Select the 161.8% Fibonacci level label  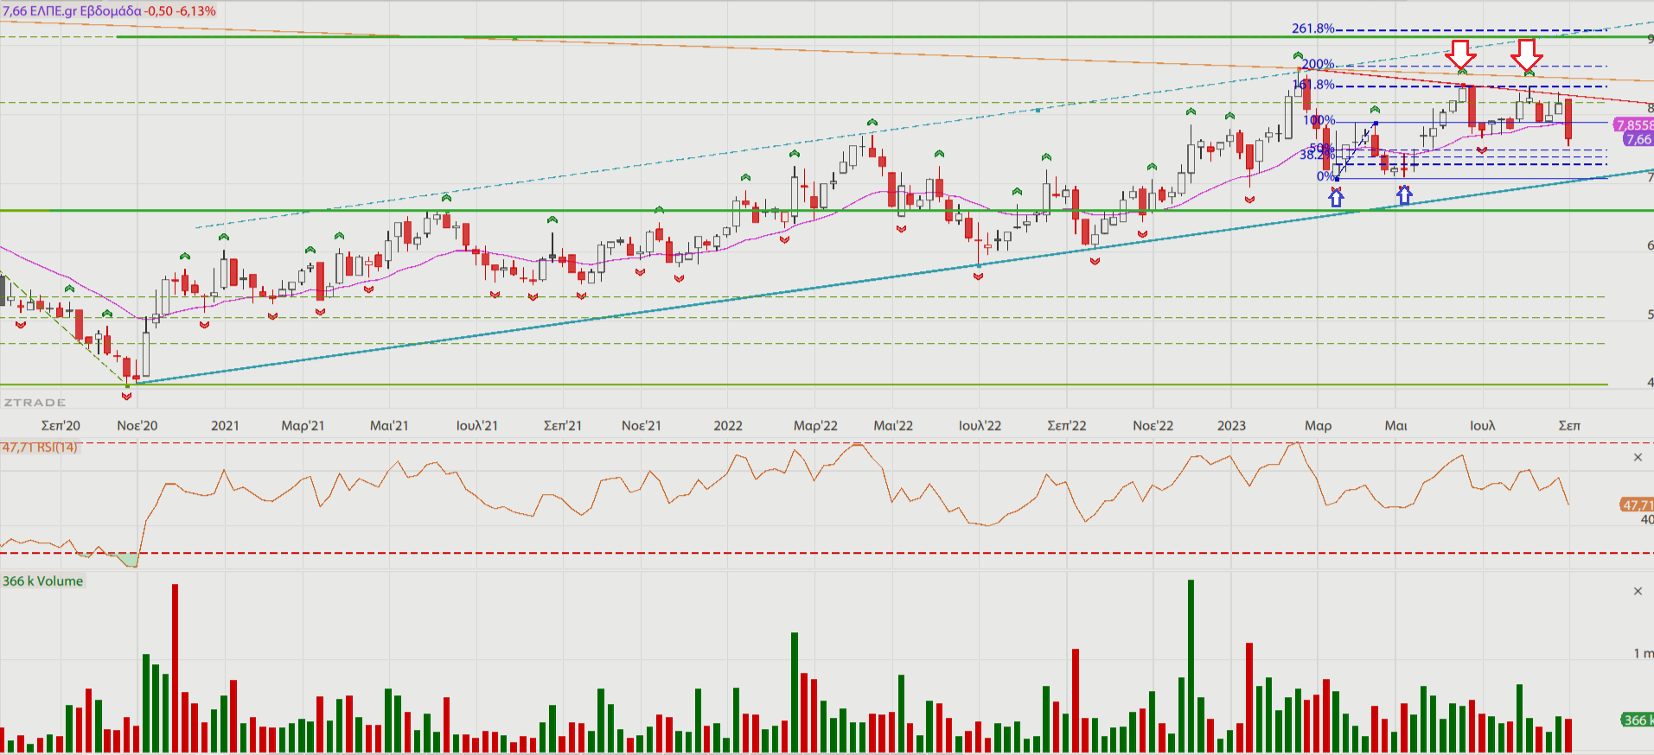(1314, 85)
